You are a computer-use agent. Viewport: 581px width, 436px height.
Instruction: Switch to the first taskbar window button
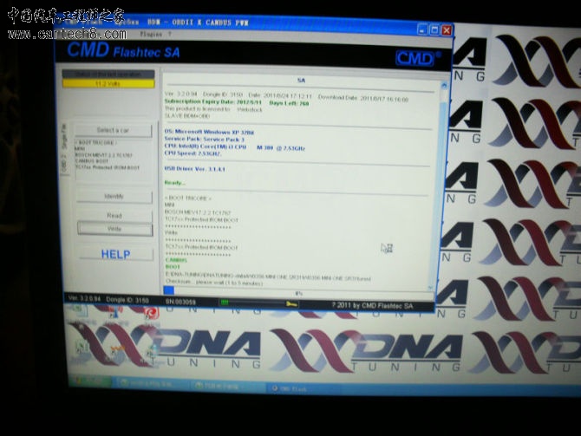coord(152,383)
